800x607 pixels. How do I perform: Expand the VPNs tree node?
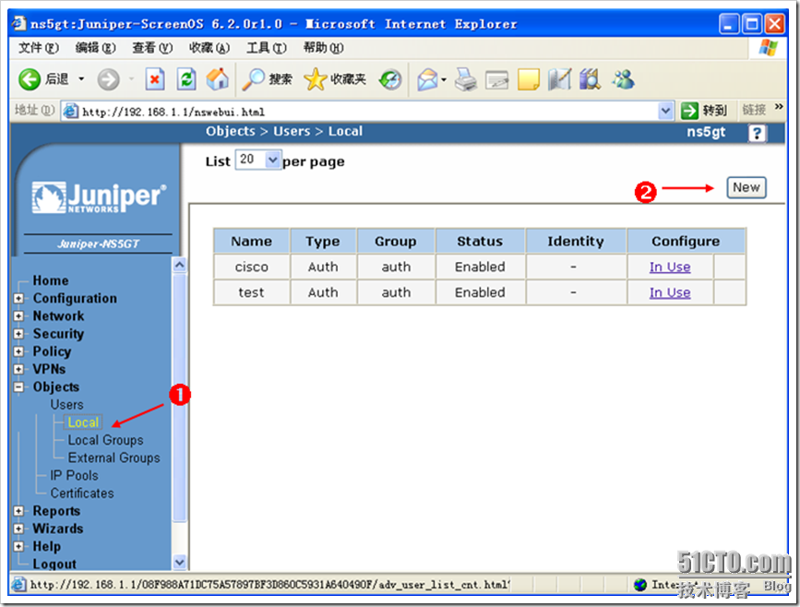point(18,369)
